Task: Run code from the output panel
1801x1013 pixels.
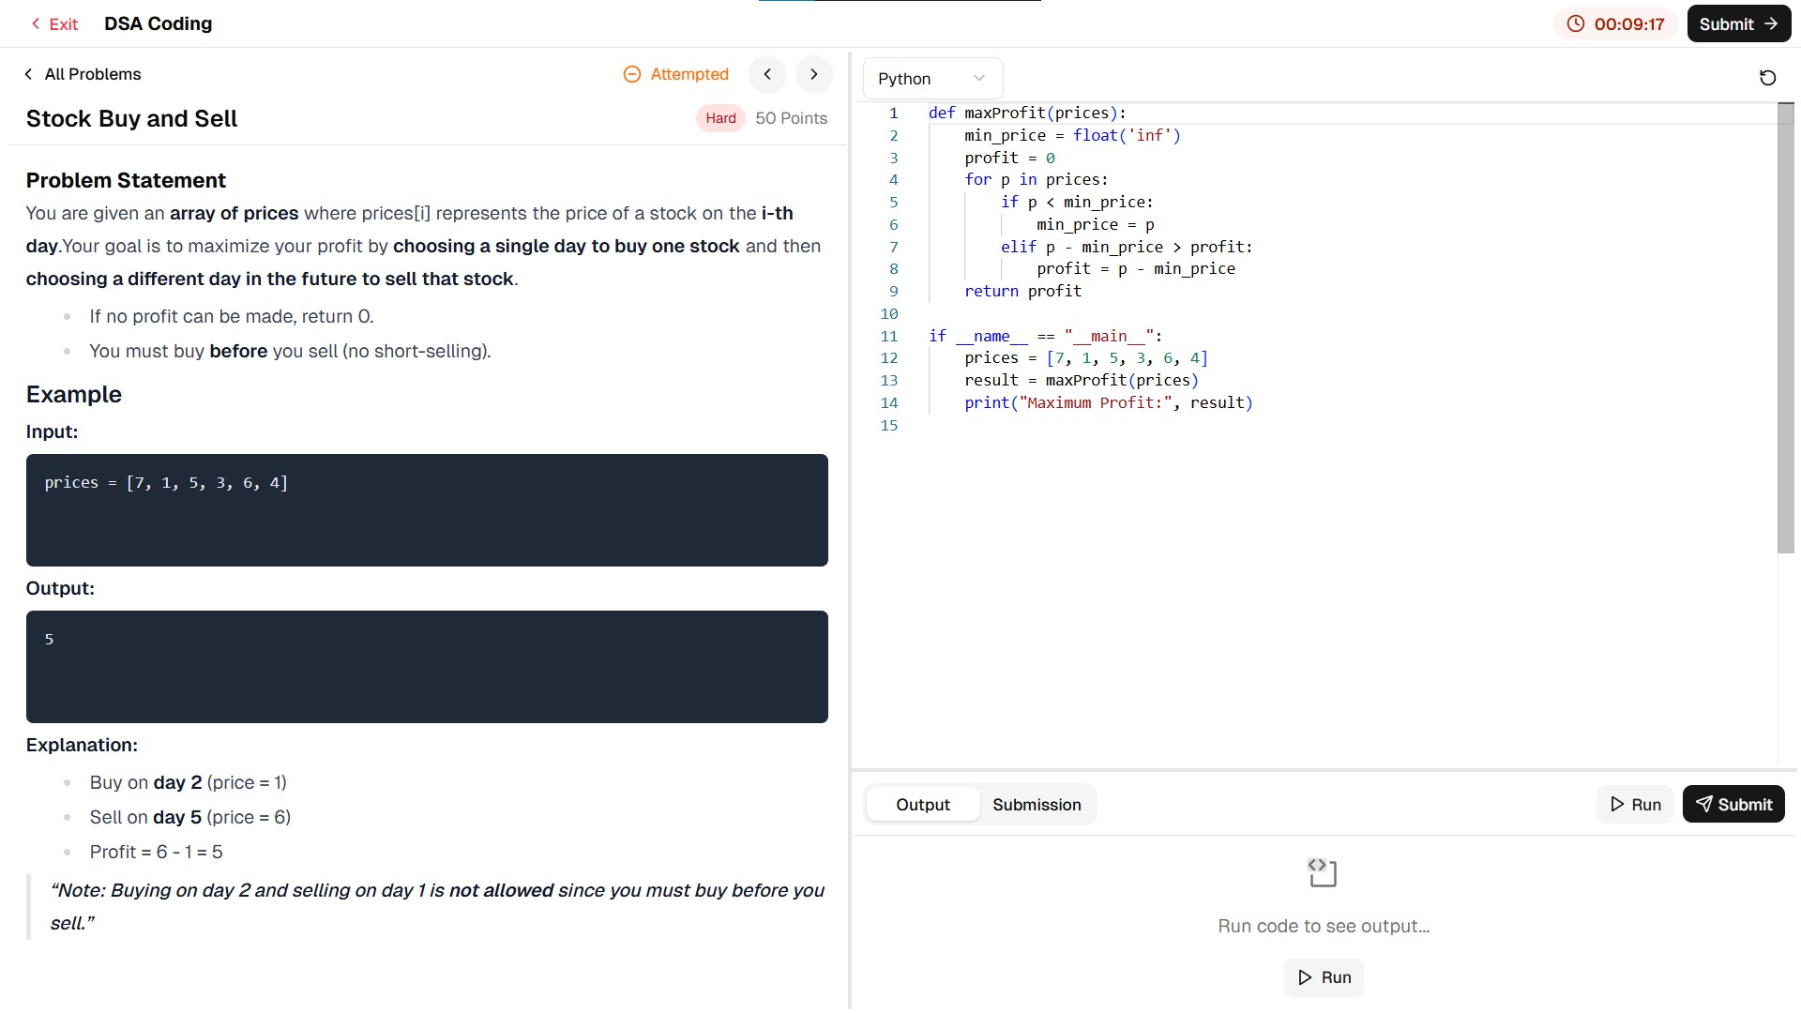Action: 1324,977
